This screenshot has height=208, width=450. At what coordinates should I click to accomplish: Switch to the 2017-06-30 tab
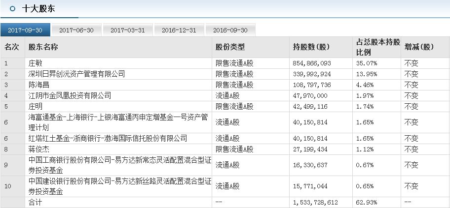click(x=76, y=30)
